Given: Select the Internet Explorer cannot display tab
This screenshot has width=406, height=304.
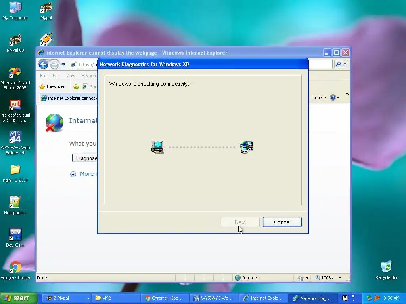Looking at the screenshot, I should (x=69, y=98).
